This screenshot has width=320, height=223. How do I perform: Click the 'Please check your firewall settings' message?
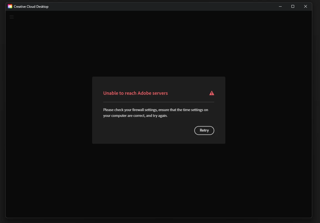155,113
